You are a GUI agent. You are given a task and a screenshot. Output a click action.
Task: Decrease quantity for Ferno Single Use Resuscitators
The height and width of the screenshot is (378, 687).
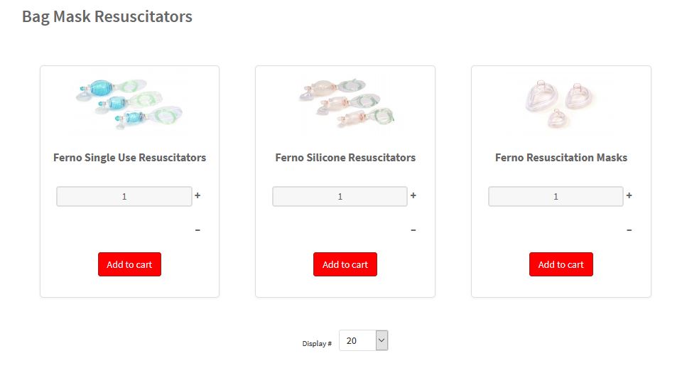pyautogui.click(x=198, y=230)
